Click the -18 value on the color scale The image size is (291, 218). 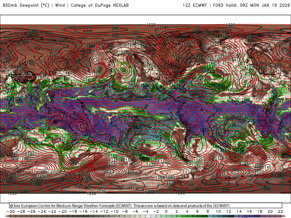[73, 211]
